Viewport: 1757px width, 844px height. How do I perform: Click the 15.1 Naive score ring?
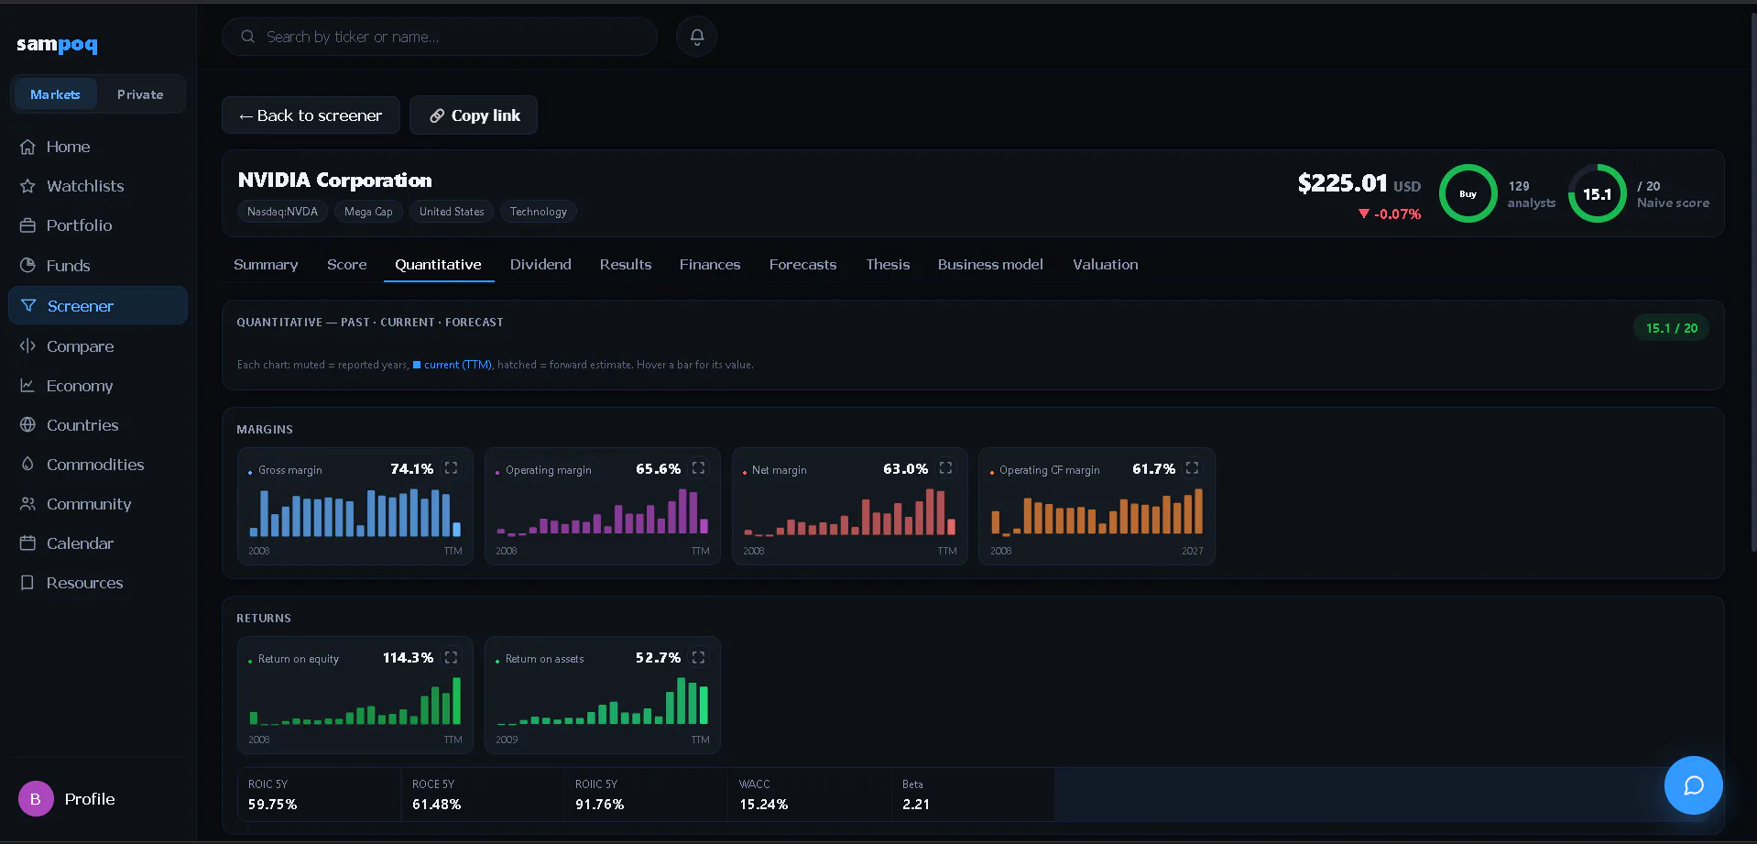coord(1597,193)
